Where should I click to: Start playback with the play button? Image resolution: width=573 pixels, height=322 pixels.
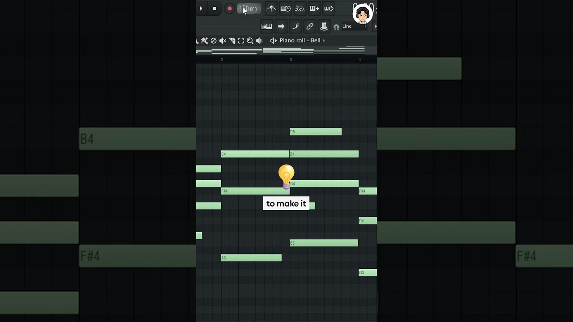coord(201,8)
